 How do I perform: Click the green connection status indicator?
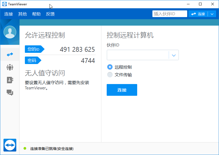(25, 148)
